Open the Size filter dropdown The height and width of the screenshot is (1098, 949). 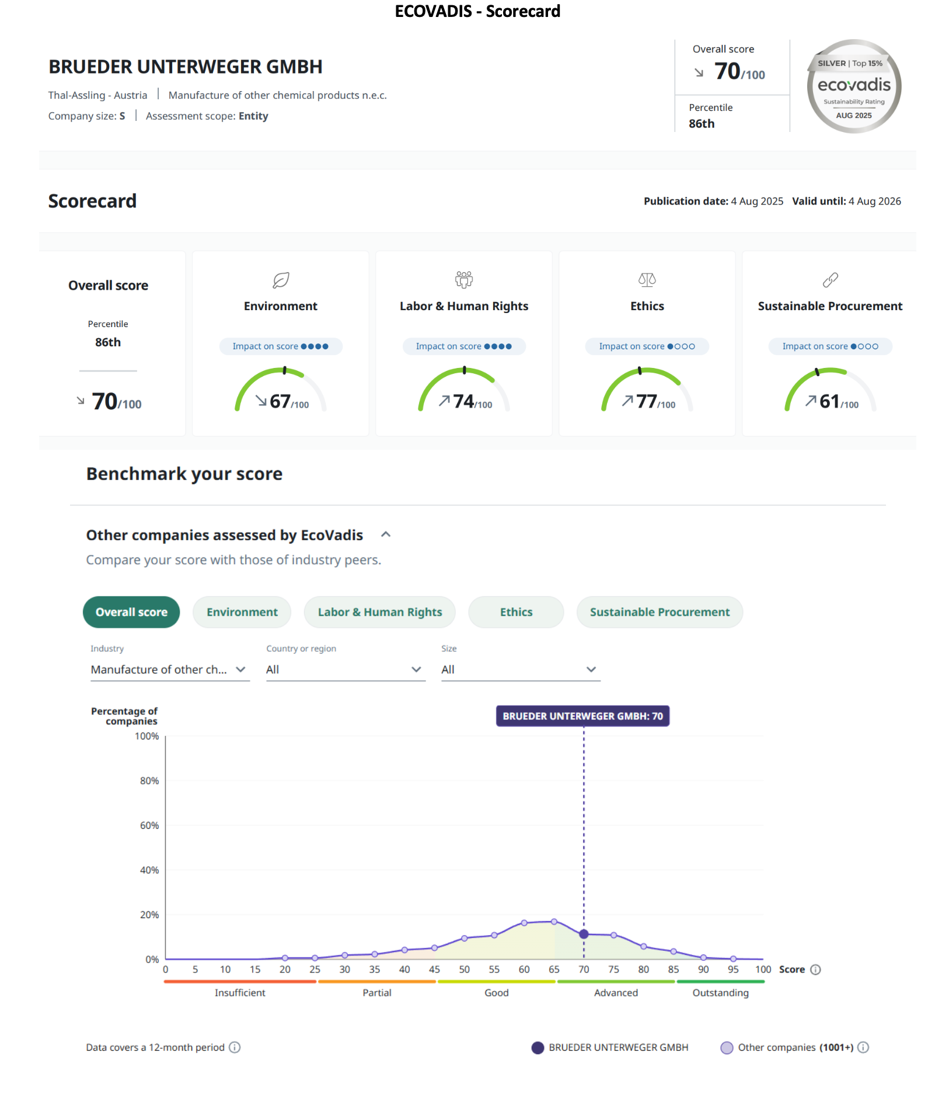click(520, 669)
